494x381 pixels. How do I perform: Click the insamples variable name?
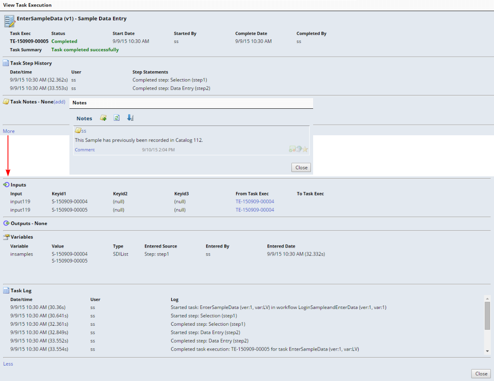21,254
